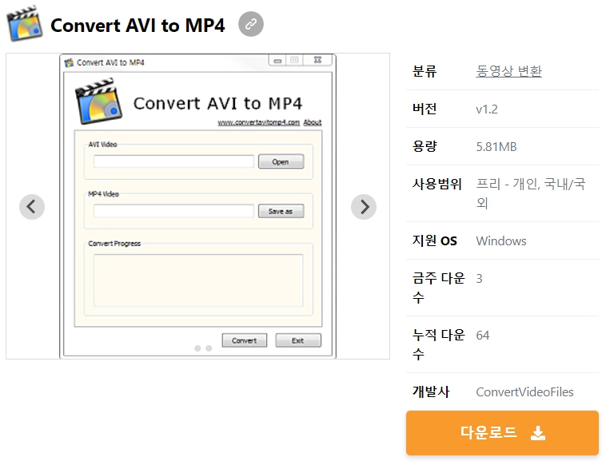
Task: Click the file size 5.81MB
Action: (496, 147)
